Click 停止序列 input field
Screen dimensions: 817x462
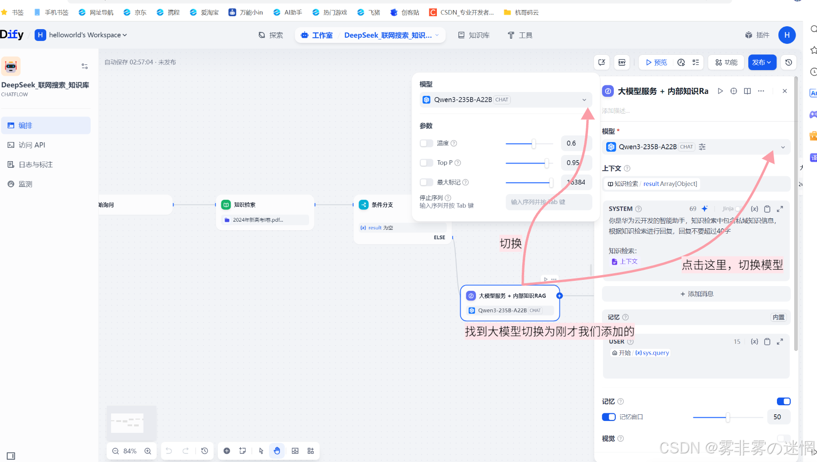pos(548,202)
